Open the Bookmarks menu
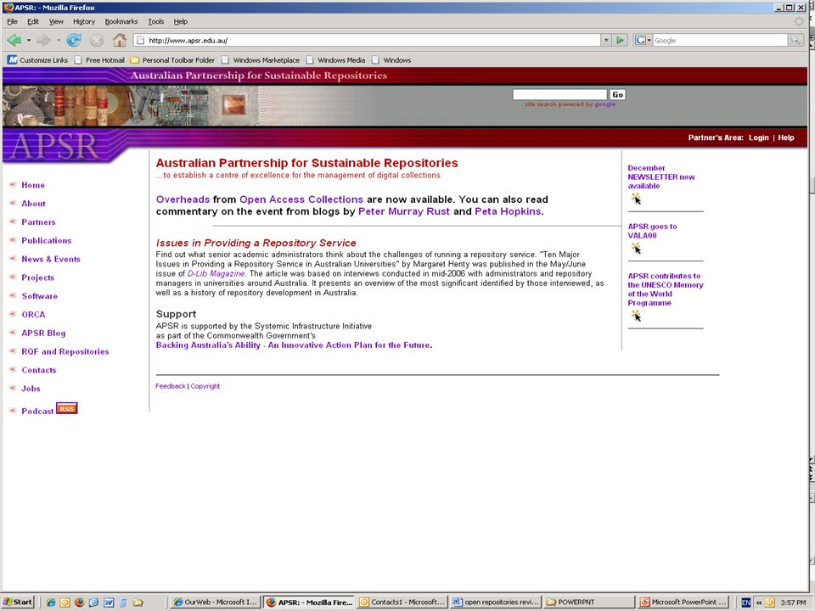This screenshot has width=815, height=611. pos(121,21)
